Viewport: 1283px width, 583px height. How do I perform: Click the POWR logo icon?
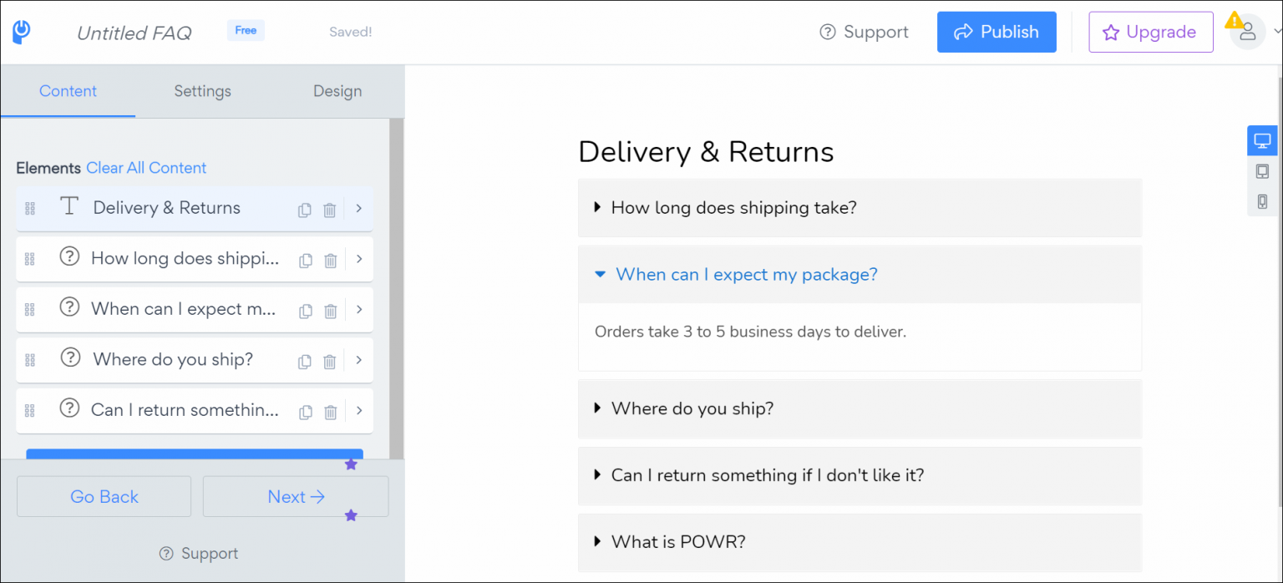[22, 32]
